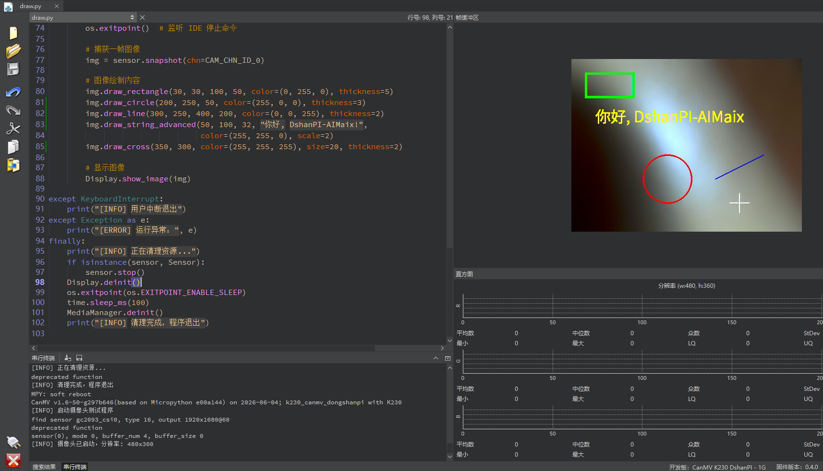
Task: Close the open document next to the file dropdown
Action: point(142,17)
